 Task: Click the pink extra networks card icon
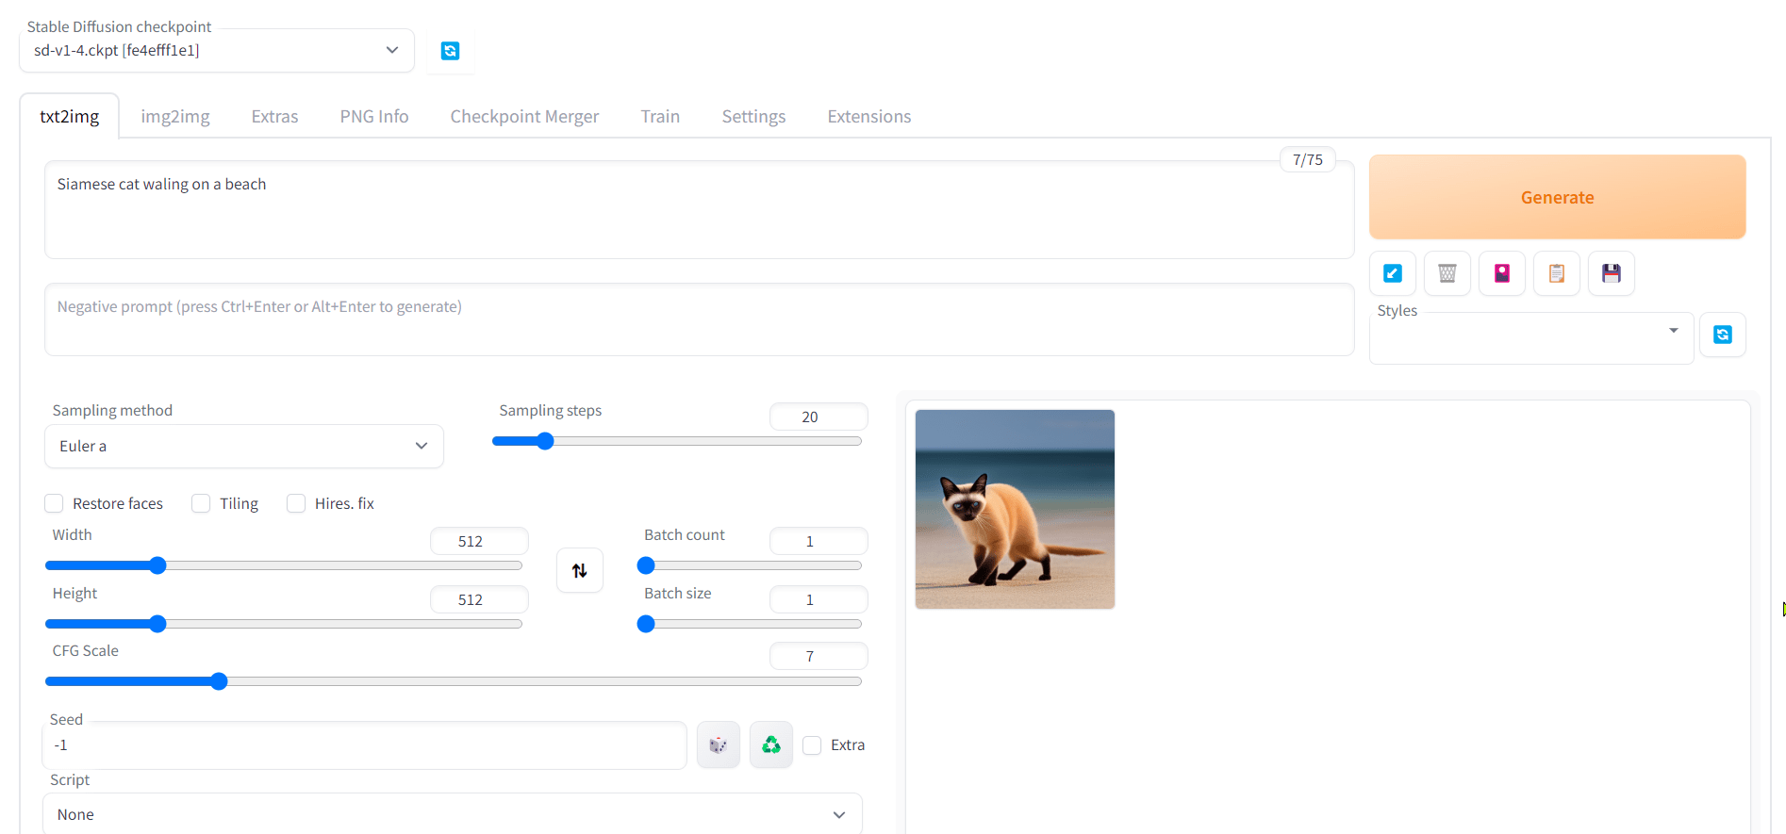click(1502, 273)
